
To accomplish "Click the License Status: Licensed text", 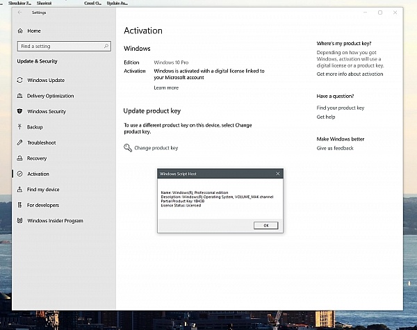I will [181, 205].
